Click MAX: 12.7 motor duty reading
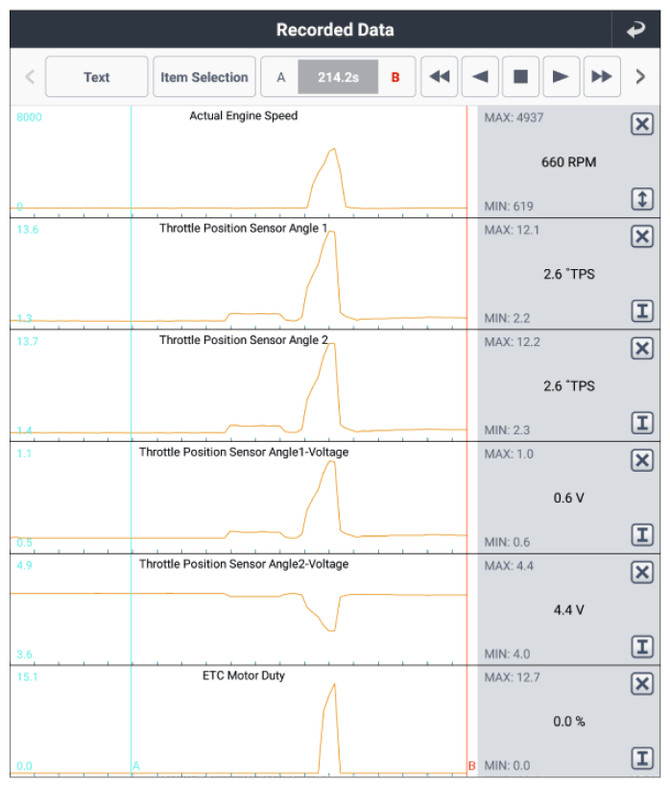The image size is (670, 787). tap(512, 677)
